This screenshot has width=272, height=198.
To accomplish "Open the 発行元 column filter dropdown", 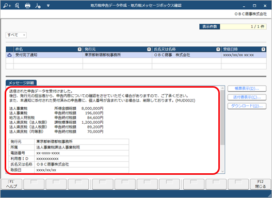I will 149,49.
